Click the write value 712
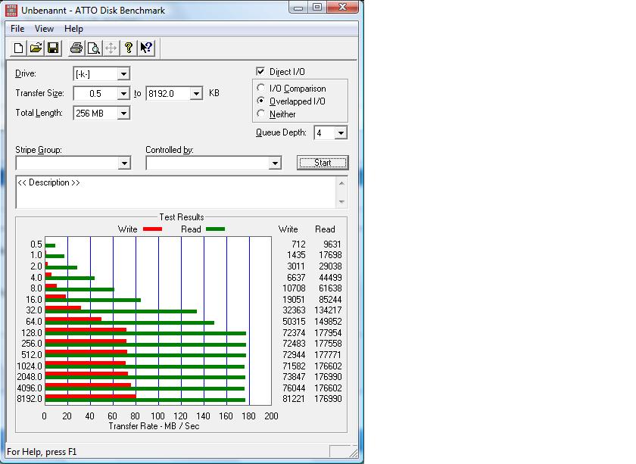Screen dimensions: 636x464 tap(298, 244)
